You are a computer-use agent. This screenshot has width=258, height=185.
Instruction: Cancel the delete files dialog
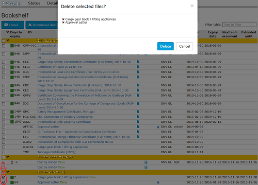[184, 46]
